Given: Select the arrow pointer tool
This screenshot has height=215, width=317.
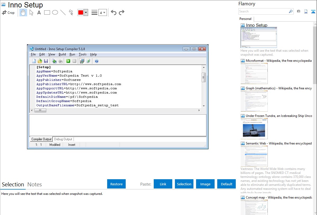Looking at the screenshot, I should (x=31, y=12).
